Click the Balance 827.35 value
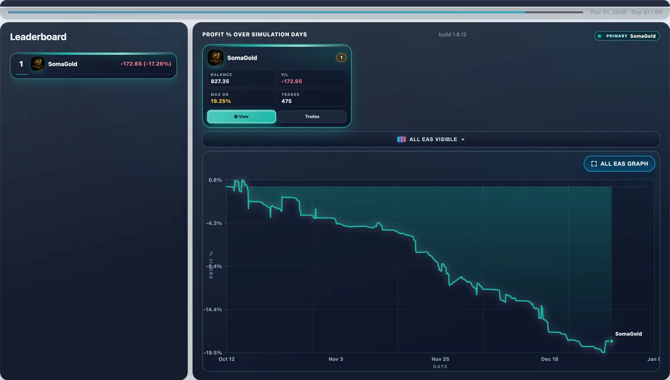This screenshot has height=380, width=670. [x=220, y=81]
